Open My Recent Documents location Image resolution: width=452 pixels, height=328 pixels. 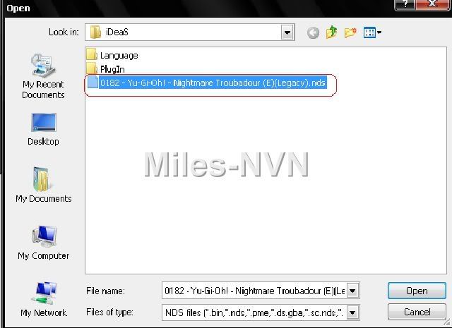[43, 76]
